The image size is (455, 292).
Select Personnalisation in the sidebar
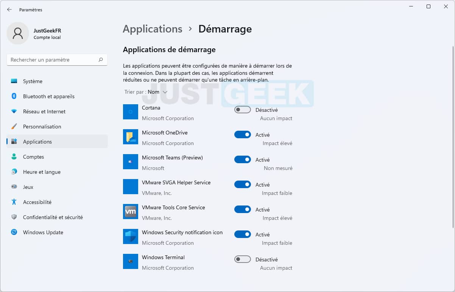[x=57, y=127]
